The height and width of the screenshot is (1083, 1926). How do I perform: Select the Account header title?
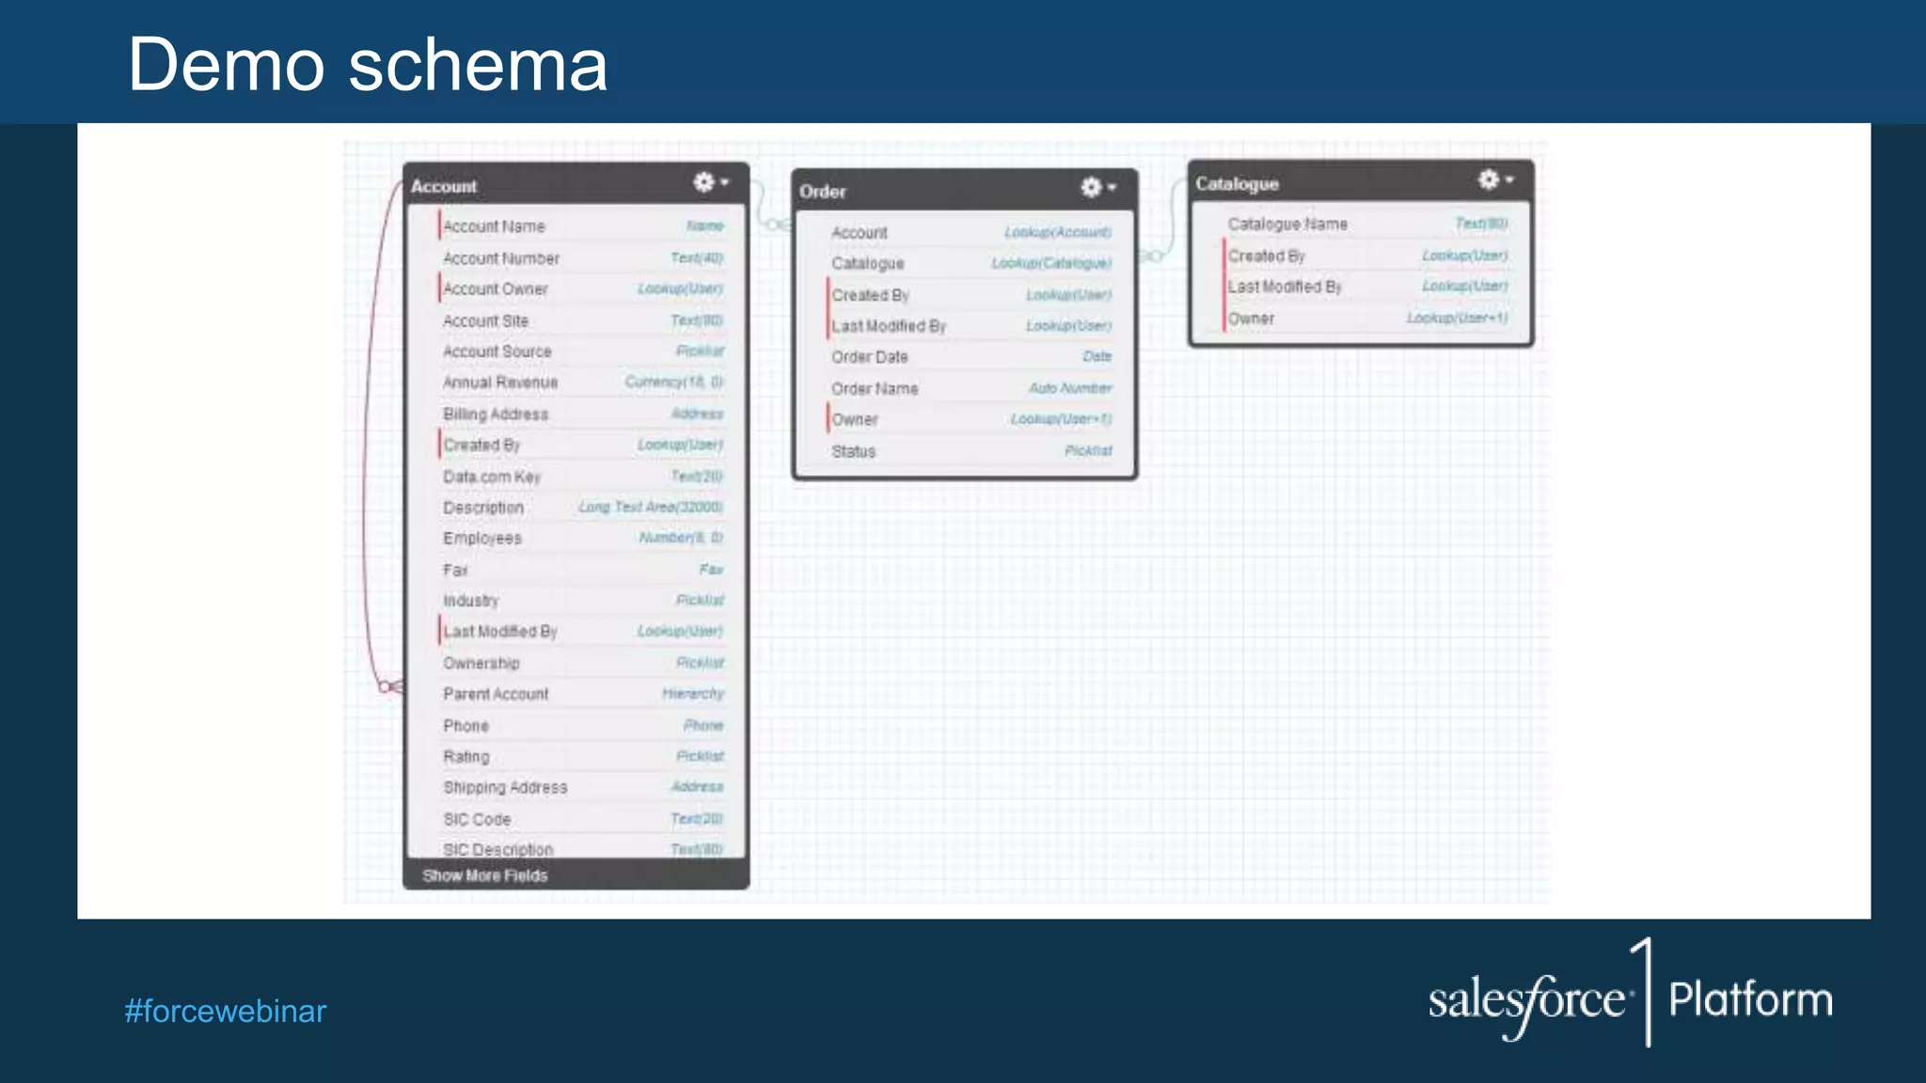coord(443,186)
